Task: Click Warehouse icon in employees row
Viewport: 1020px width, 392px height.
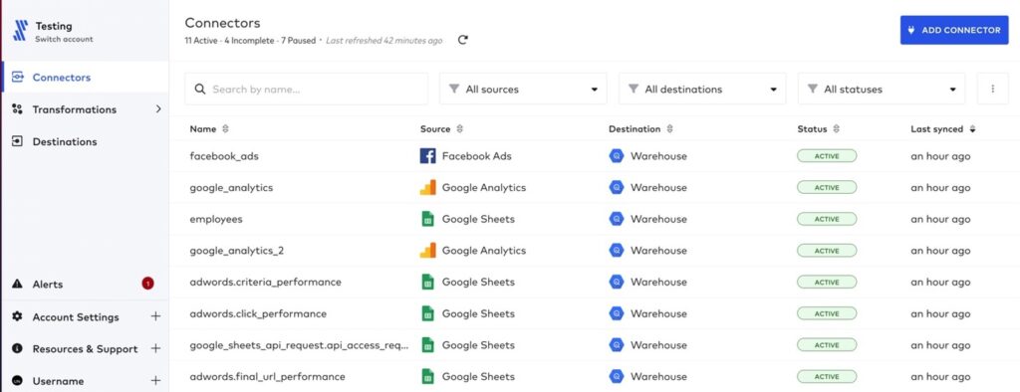Action: (616, 219)
